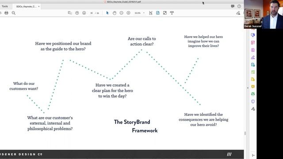Click the 'Have we positioned our brand' text
Screen dimensions: 283x159
coord(63,43)
